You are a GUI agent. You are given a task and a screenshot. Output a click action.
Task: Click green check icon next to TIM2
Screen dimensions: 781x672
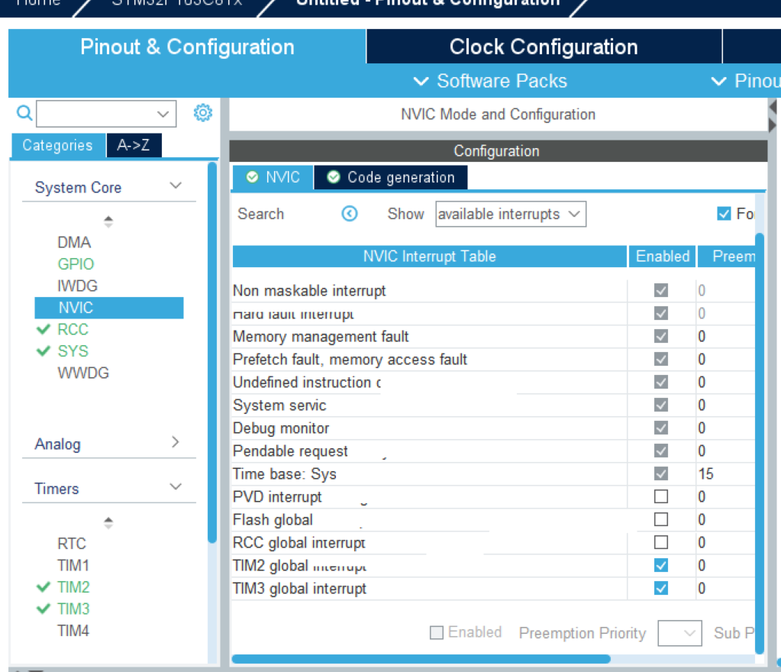(x=44, y=587)
